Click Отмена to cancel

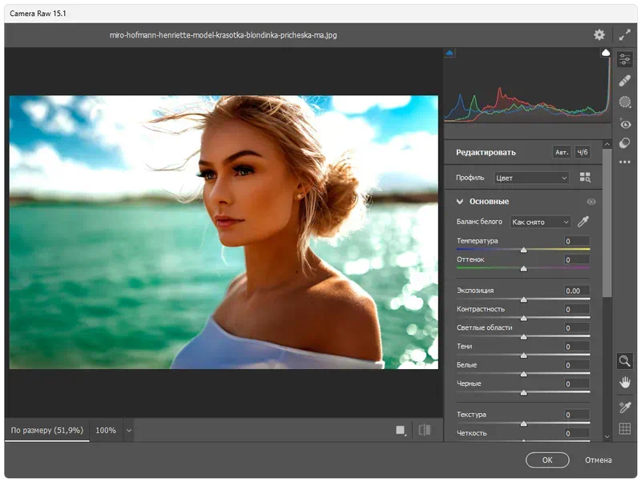pyautogui.click(x=598, y=460)
